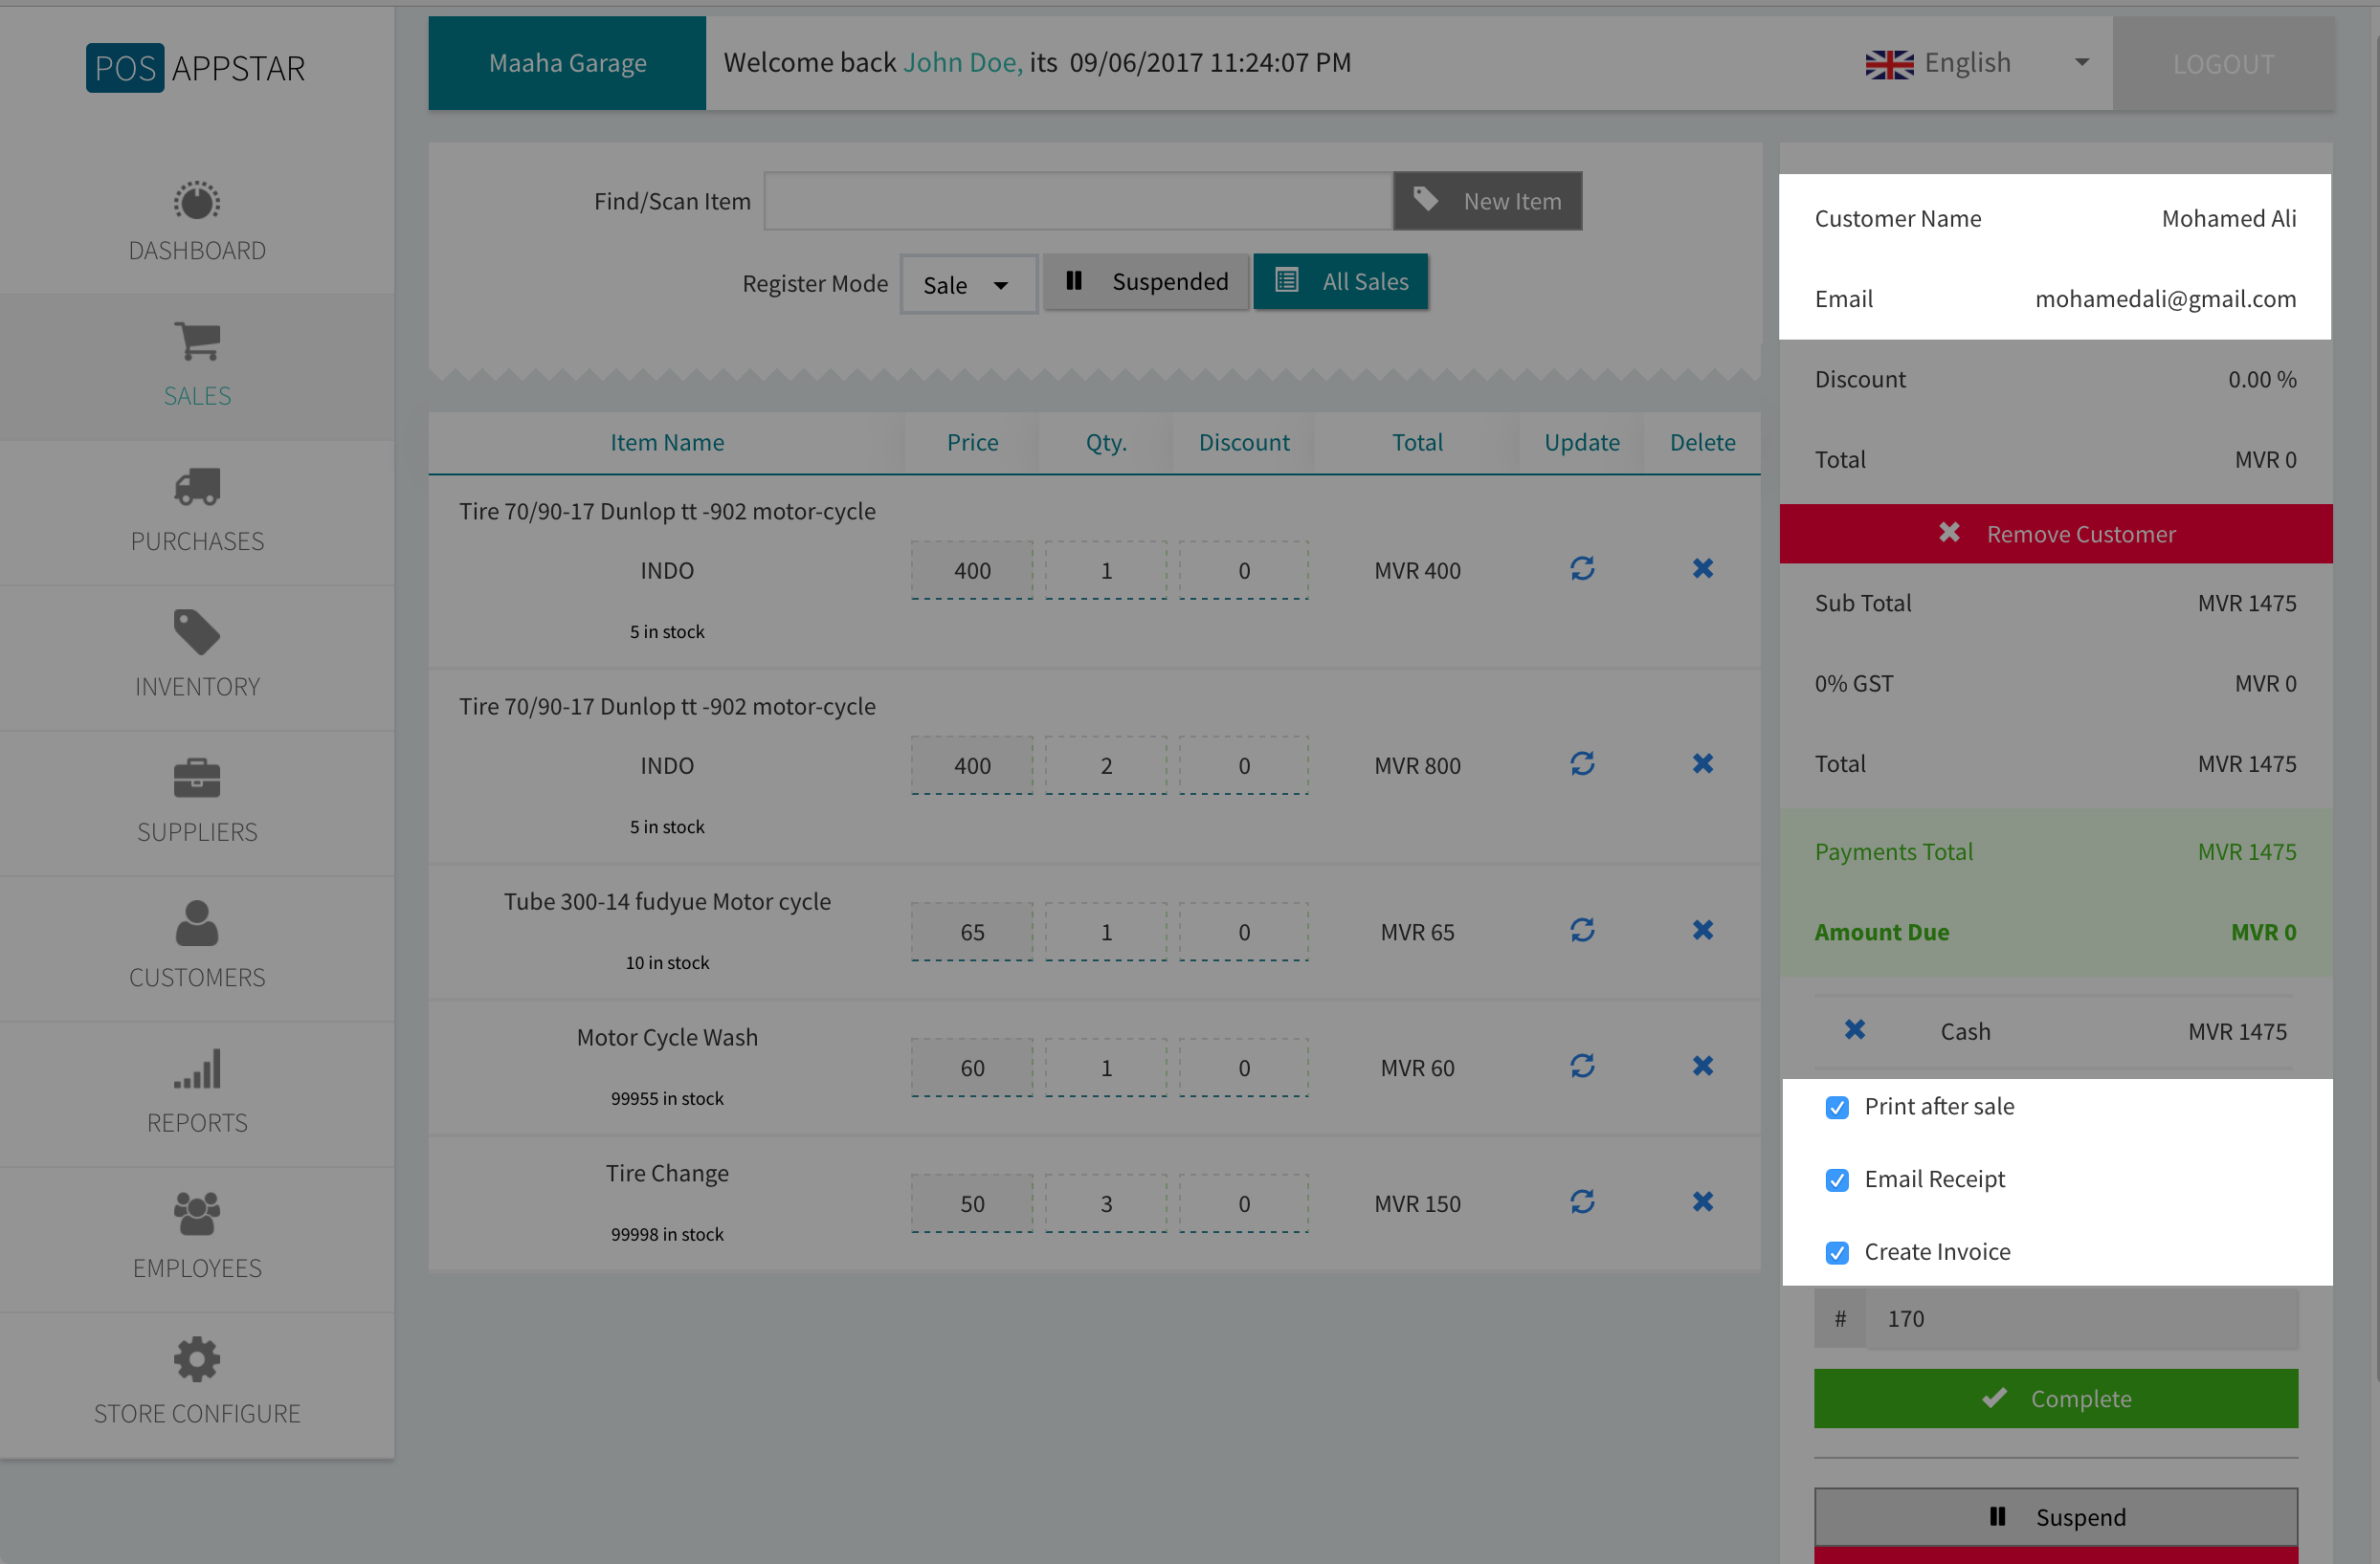
Task: Open Store Configure gear icon
Action: tap(196, 1359)
